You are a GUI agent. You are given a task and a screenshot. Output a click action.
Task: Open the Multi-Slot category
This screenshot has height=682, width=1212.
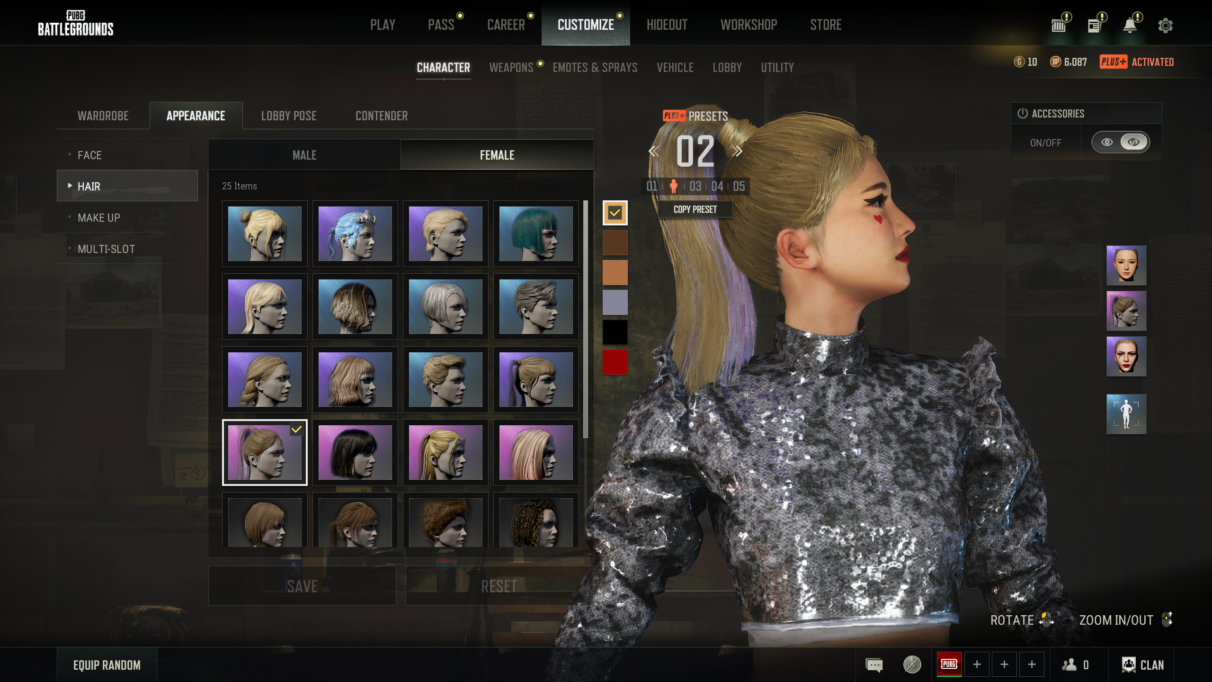pyautogui.click(x=127, y=249)
